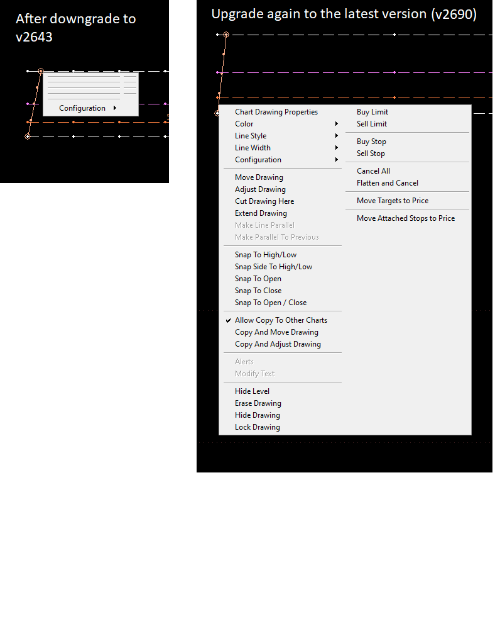500x631 pixels.
Task: Click top circled anchor point in v2690 chart
Action: (x=226, y=35)
